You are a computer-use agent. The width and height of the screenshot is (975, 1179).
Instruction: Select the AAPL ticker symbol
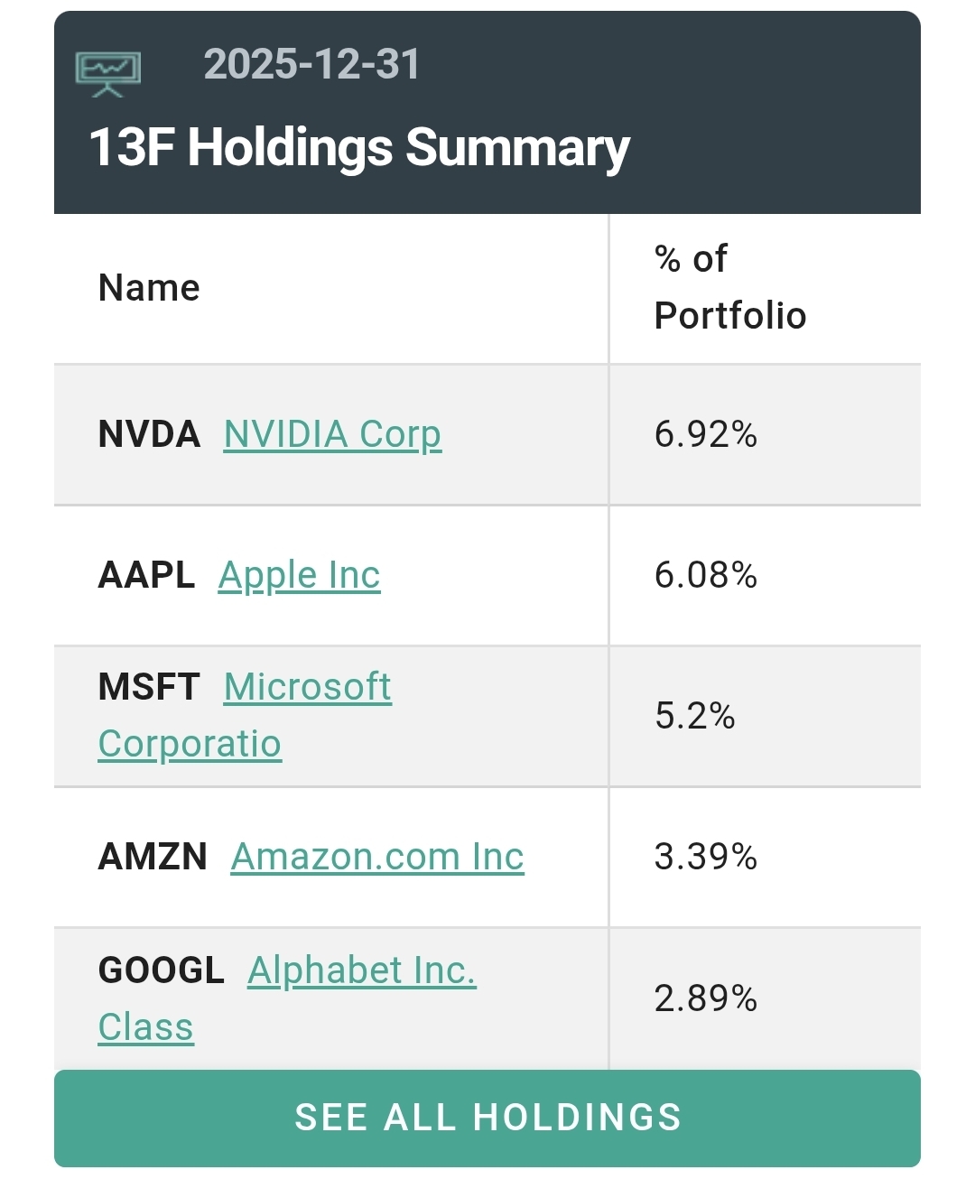pos(146,575)
